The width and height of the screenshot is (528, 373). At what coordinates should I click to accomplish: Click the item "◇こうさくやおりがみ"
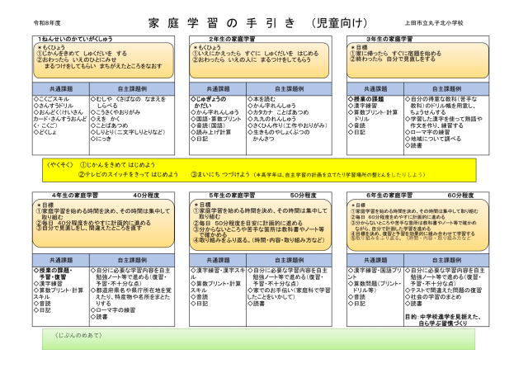115,112
